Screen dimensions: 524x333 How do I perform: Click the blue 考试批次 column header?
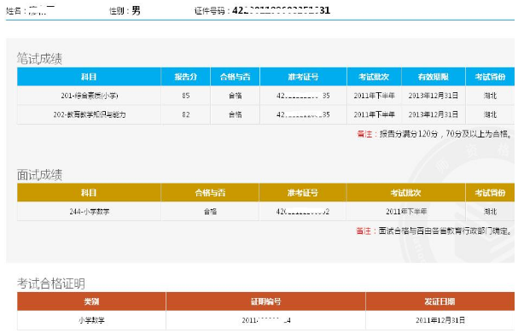coord(374,77)
